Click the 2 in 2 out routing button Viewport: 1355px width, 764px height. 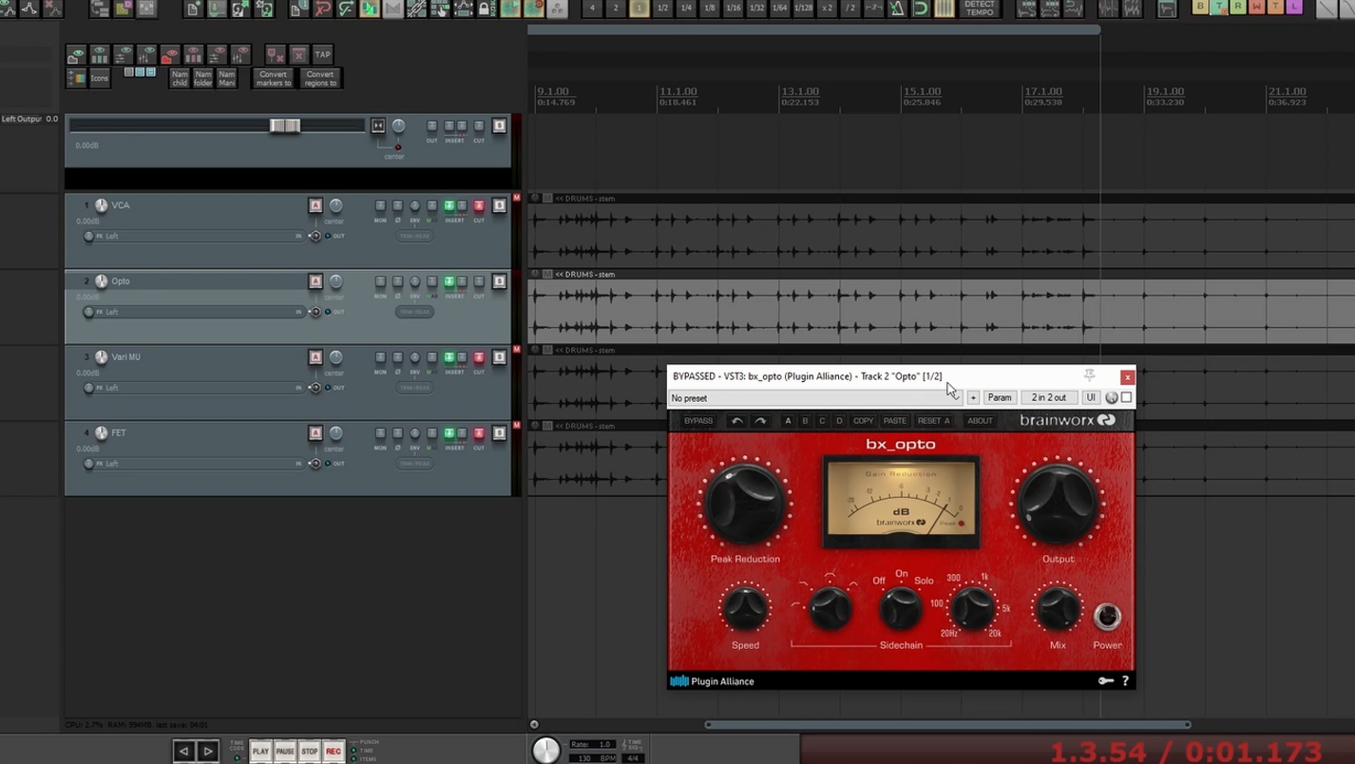tap(1049, 397)
